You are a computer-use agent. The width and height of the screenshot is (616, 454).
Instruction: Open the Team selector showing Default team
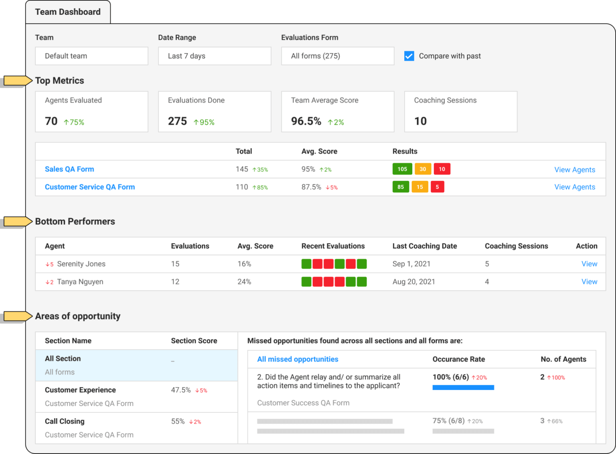pyautogui.click(x=91, y=56)
